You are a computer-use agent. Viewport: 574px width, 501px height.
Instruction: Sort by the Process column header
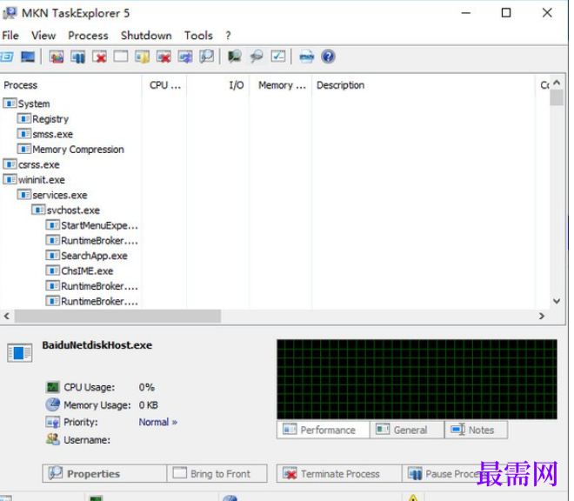click(71, 85)
